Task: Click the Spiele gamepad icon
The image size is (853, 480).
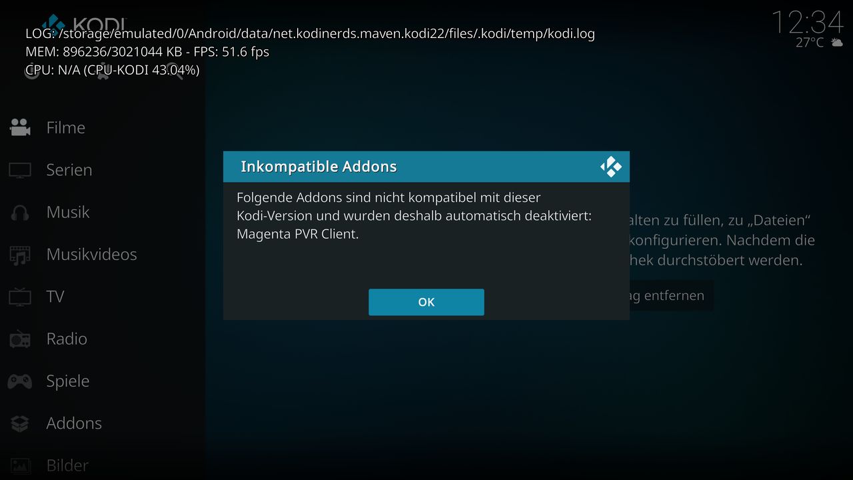Action: tap(20, 381)
